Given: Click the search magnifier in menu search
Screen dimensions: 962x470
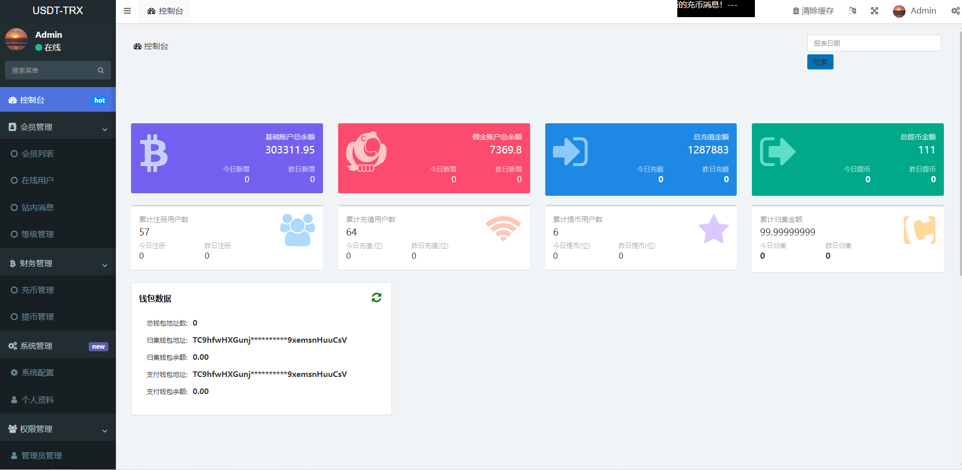Looking at the screenshot, I should [101, 70].
